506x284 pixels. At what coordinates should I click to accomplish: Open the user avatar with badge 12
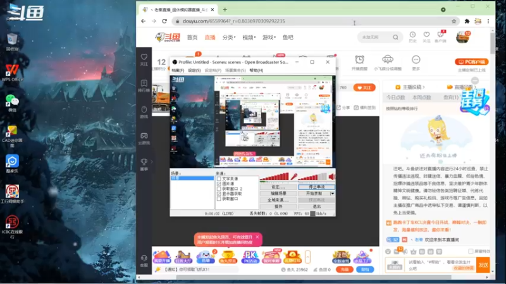463,37
